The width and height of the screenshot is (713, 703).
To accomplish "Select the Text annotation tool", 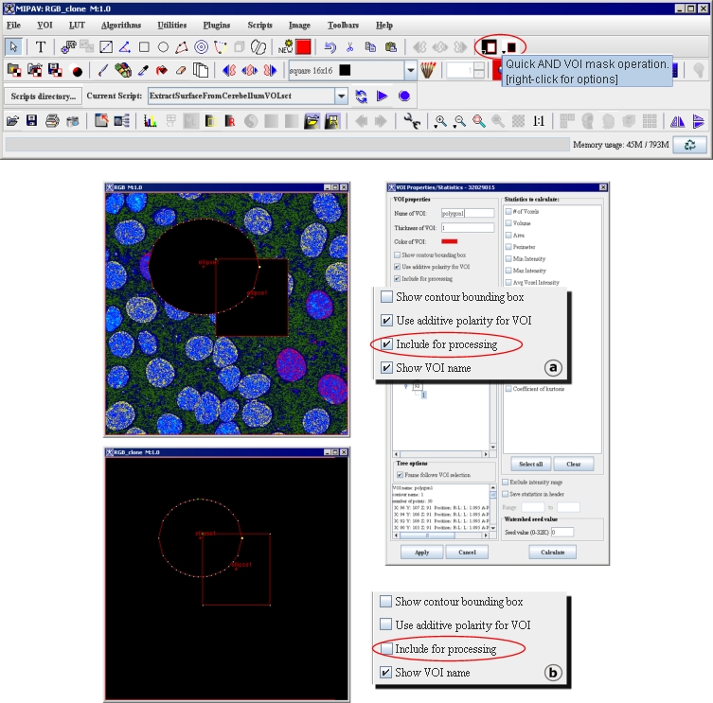I will click(41, 46).
